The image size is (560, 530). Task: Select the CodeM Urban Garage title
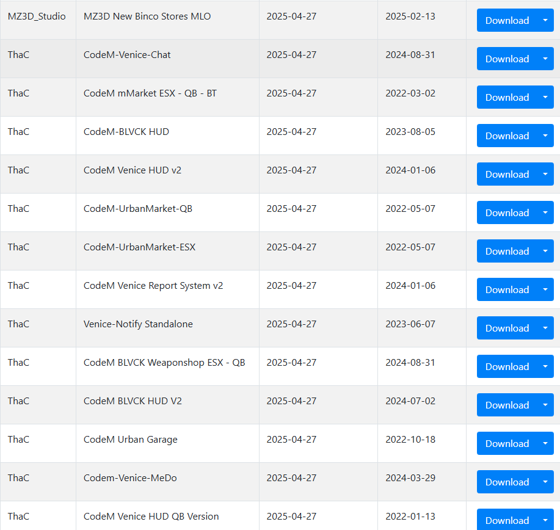(x=130, y=439)
